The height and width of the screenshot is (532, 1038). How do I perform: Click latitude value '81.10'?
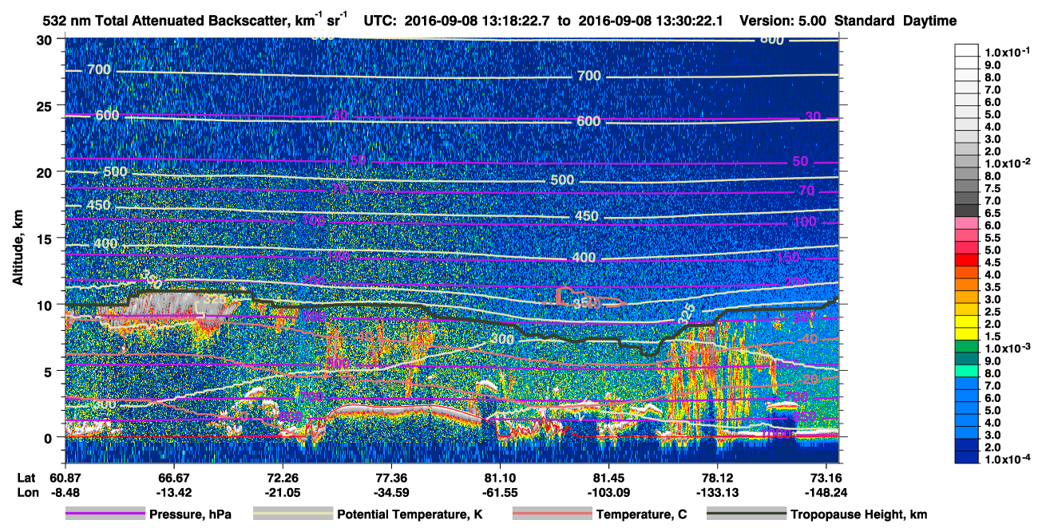pyautogui.click(x=500, y=478)
